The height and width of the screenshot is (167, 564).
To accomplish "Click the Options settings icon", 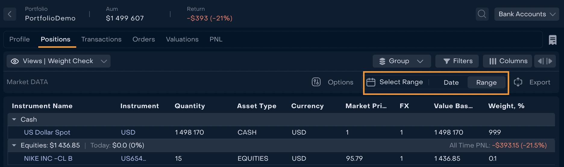I will 316,82.
